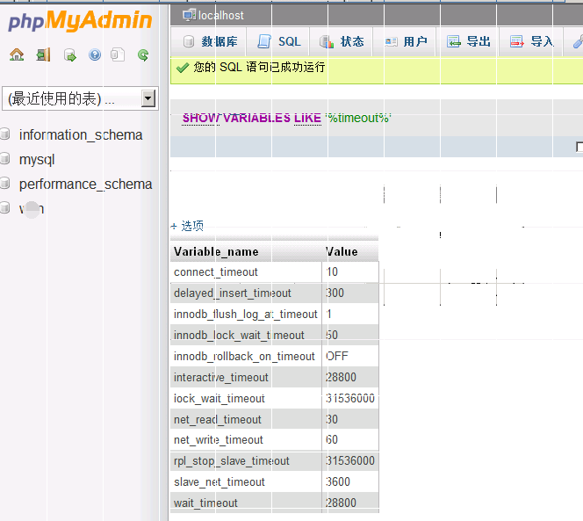583x521 pixels.
Task: Click the innodb_rollback_on_timeout cell
Action: 244,357
